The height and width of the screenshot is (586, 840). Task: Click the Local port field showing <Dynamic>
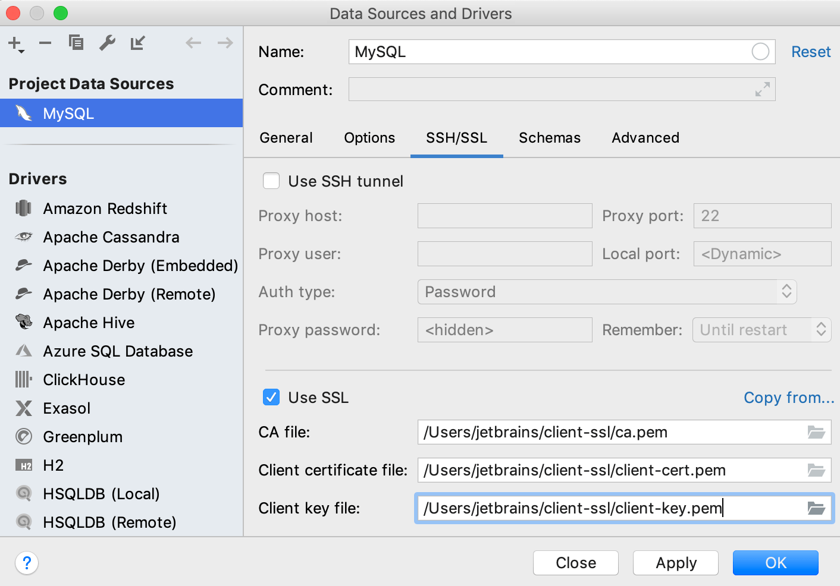point(763,254)
